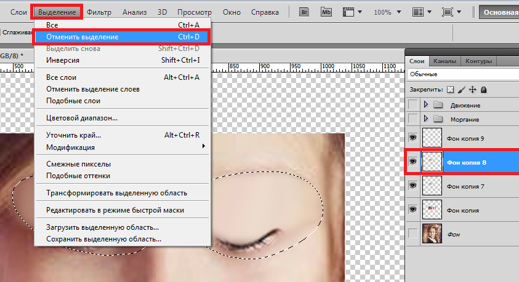The width and height of the screenshot is (519, 282).
Task: Select Инверсия in the selection menu
Action: 63,60
